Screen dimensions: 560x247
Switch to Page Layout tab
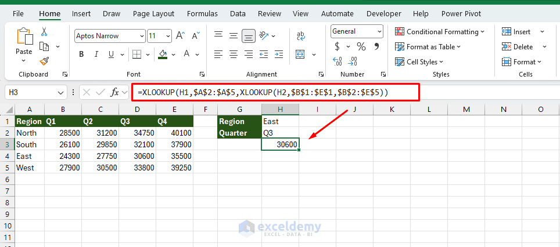click(153, 13)
